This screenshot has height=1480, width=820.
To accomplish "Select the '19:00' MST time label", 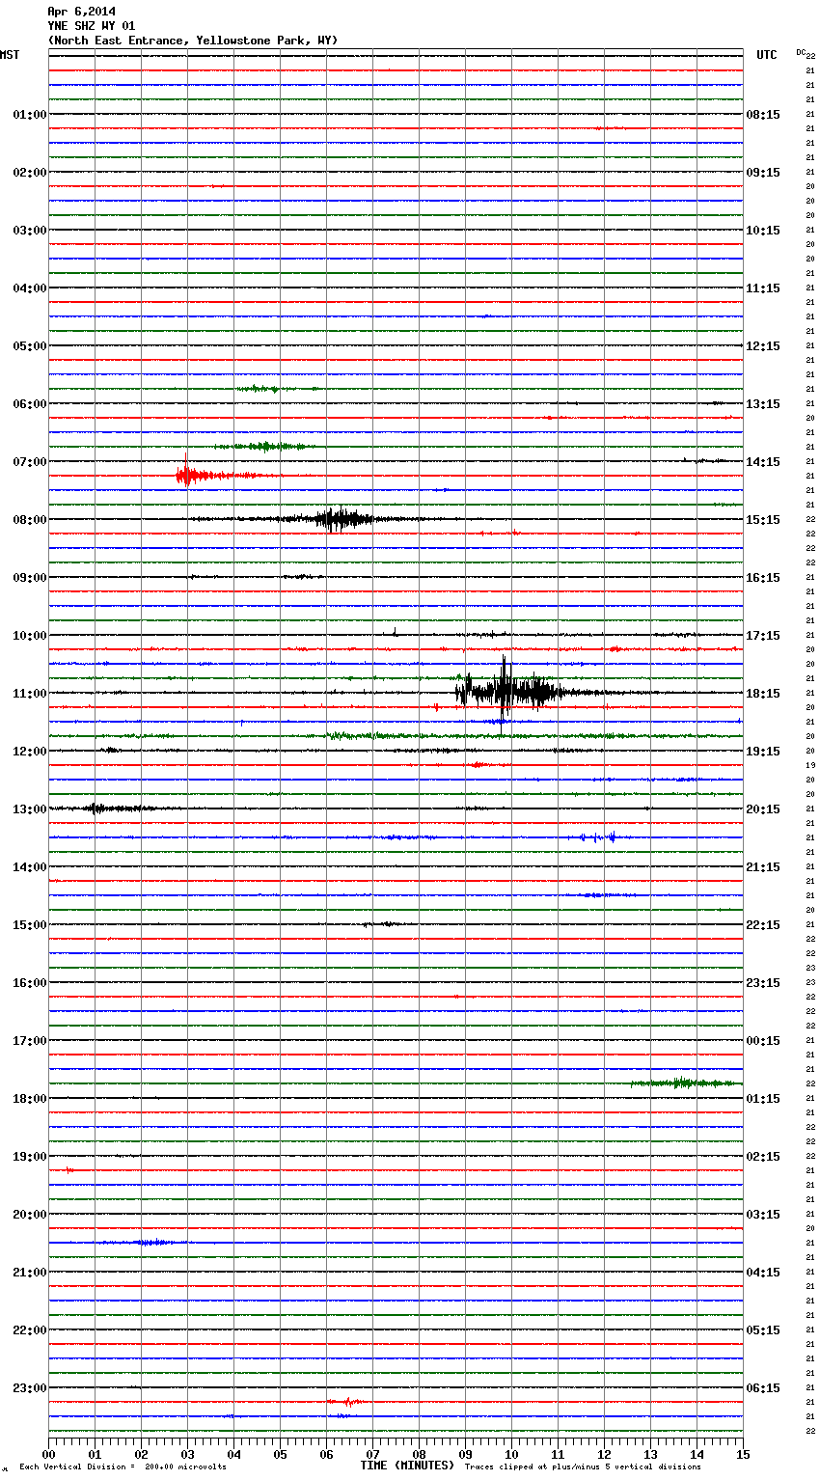I will click(x=30, y=1157).
